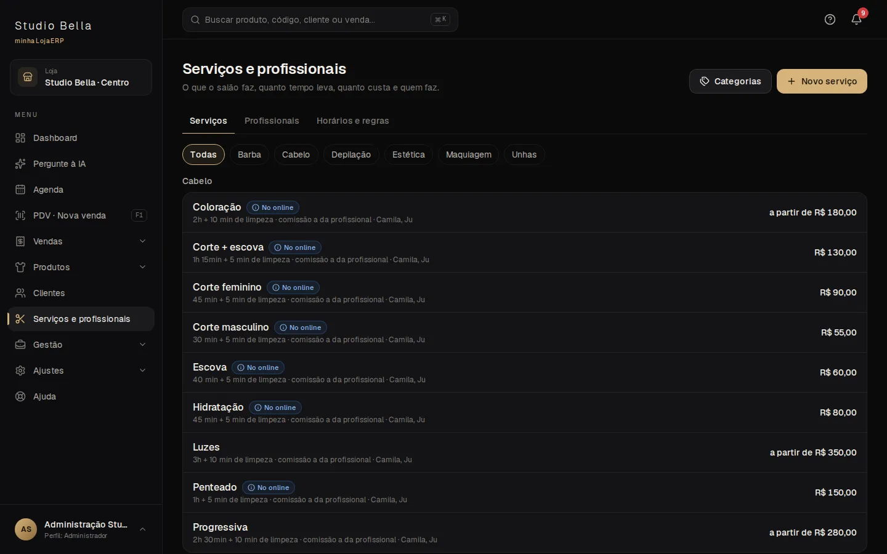Click the Dashboard grid icon in sidebar
This screenshot has height=554, width=887.
20,138
